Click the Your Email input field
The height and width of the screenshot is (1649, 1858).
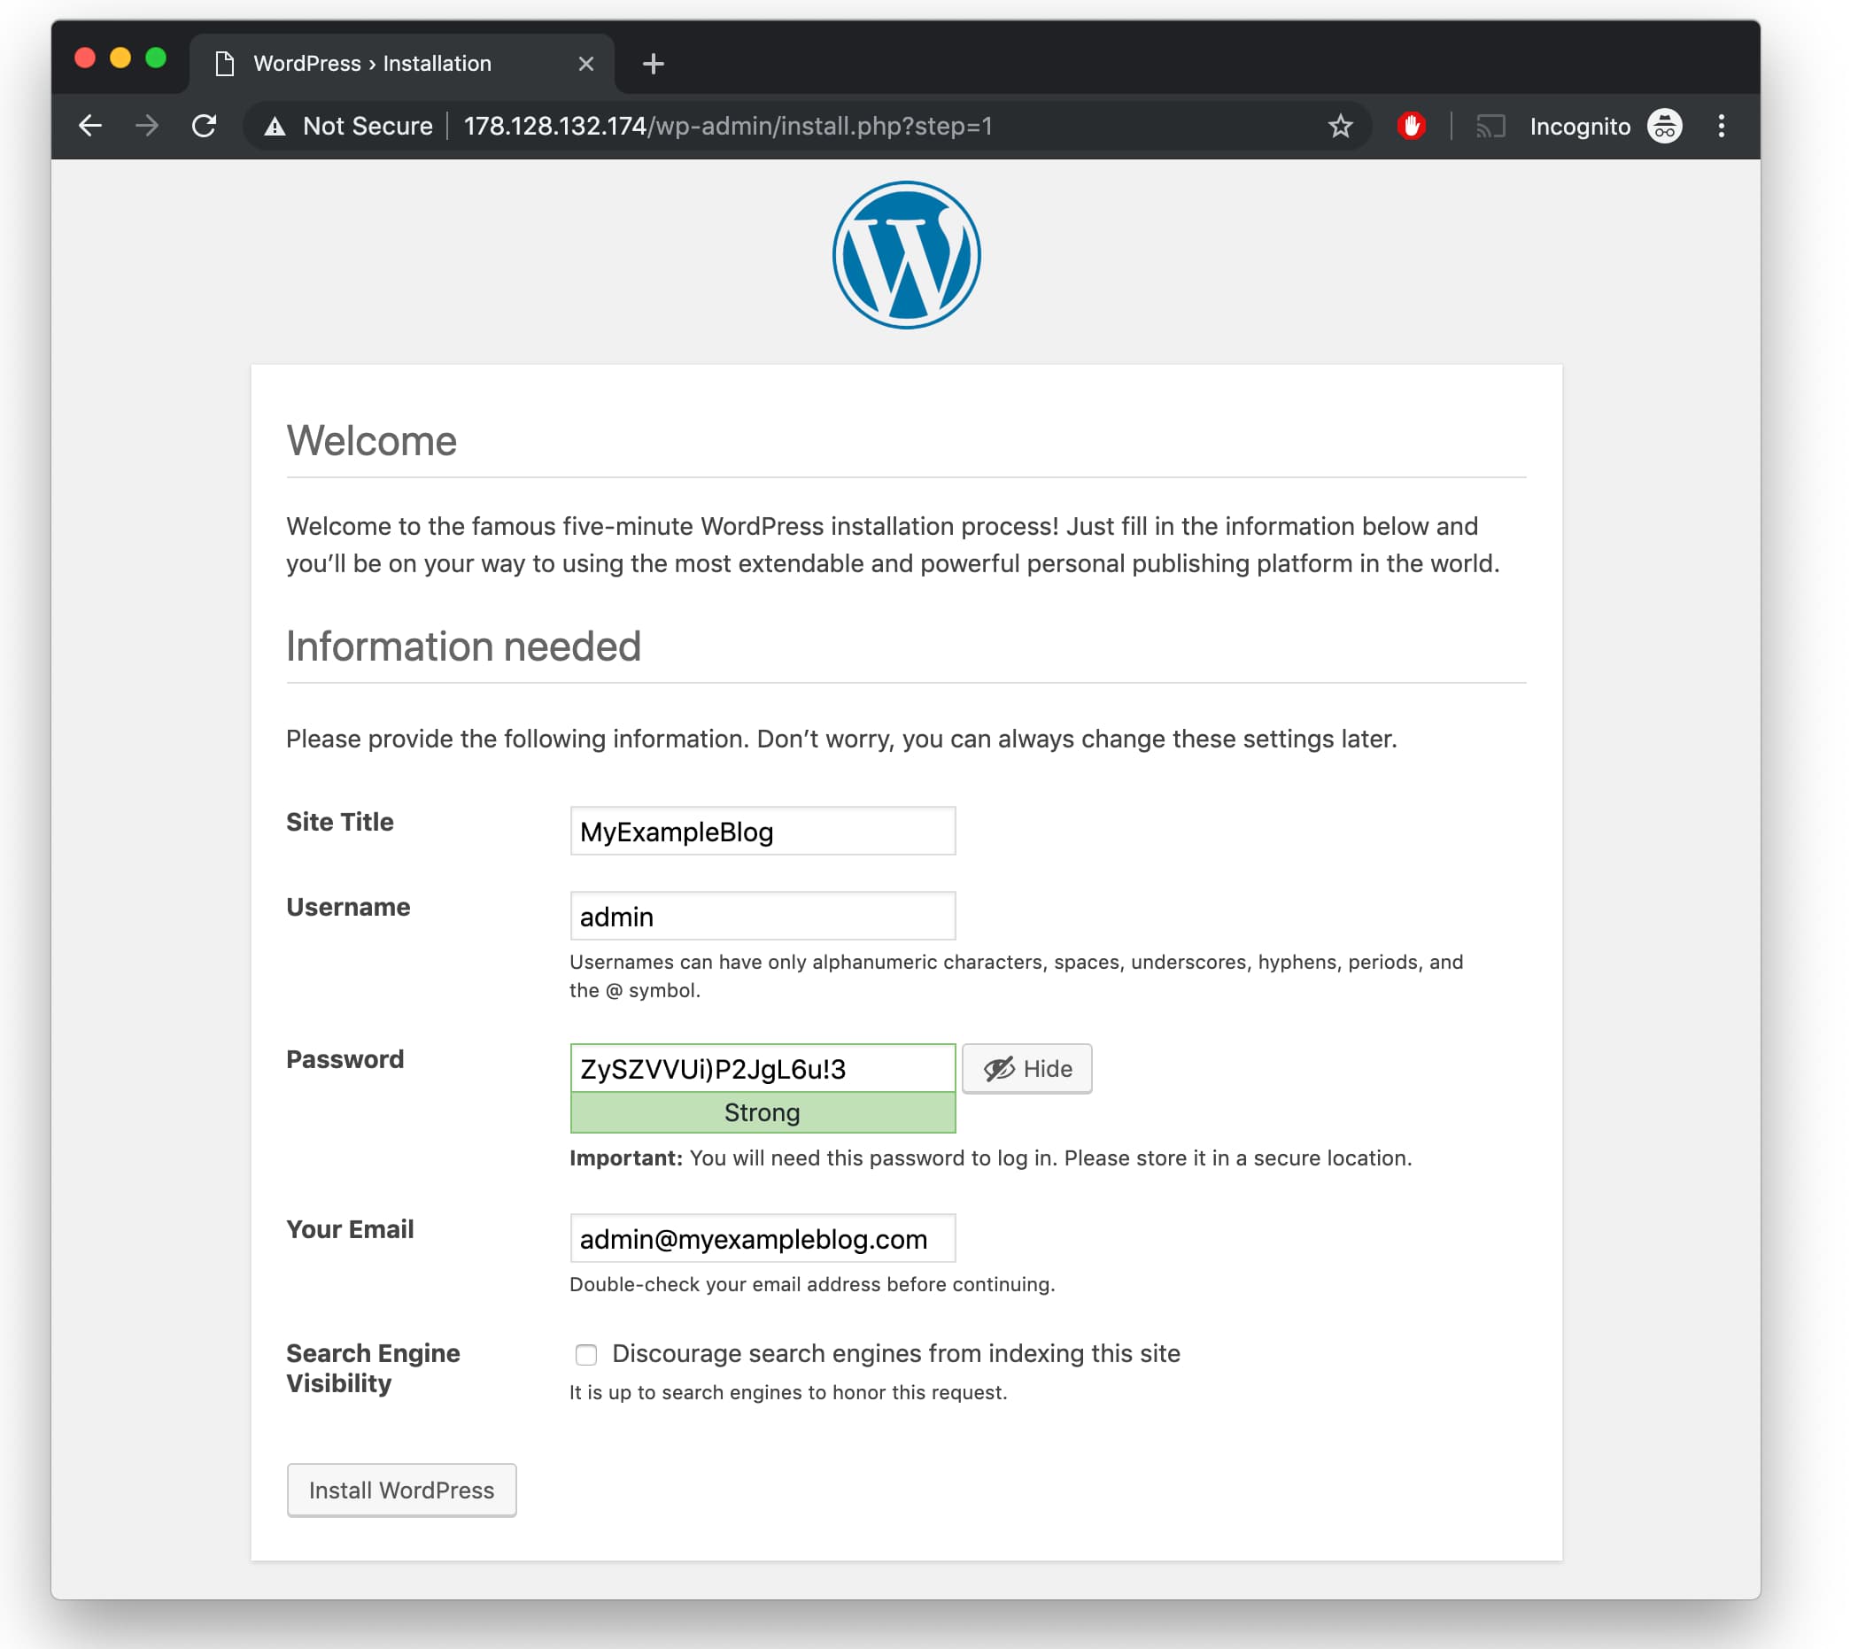[763, 1240]
